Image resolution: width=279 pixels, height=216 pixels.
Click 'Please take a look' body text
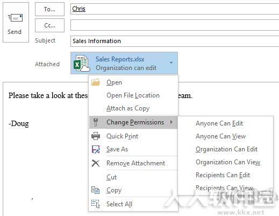[37, 95]
